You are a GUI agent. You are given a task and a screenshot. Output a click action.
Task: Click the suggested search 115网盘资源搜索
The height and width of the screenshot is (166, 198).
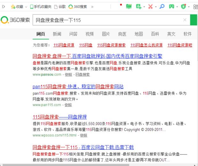coord(111,45)
